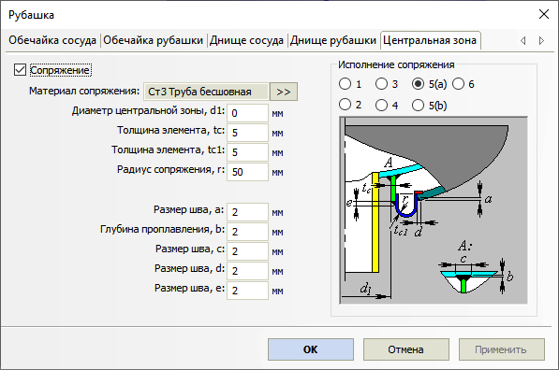This screenshot has height=370, width=559.
Task: Switch to Обечайка сосуда tab
Action: [x=52, y=40]
